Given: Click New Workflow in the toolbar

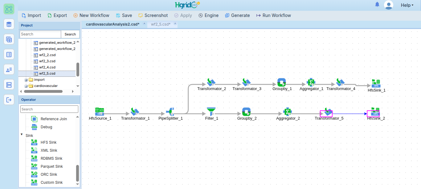Looking at the screenshot, I should (91, 15).
